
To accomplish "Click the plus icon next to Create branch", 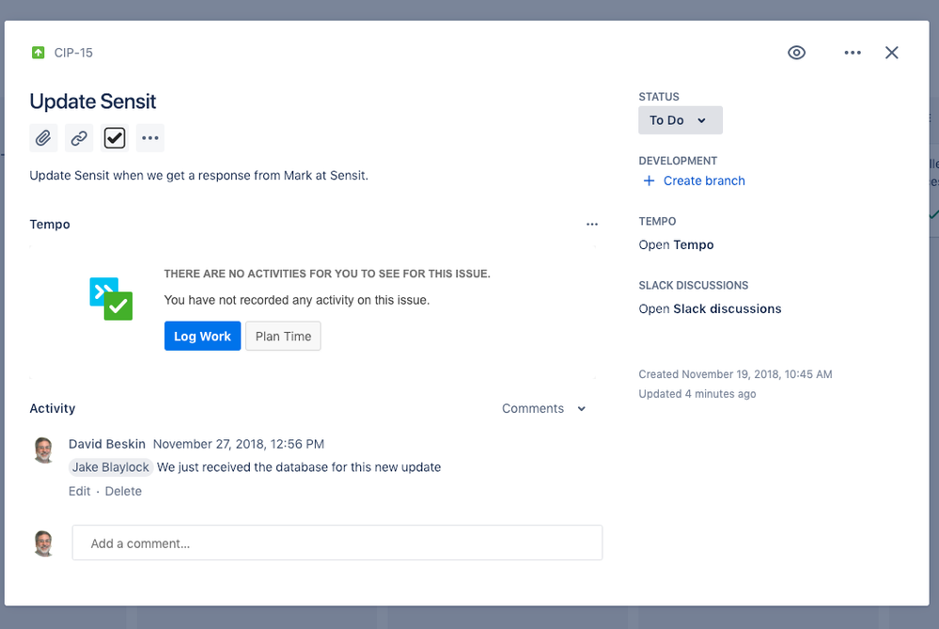I will pos(649,181).
